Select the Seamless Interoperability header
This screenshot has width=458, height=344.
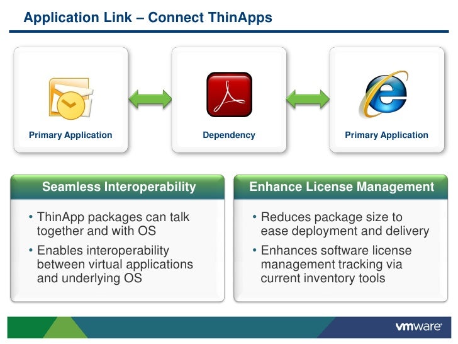(x=118, y=187)
